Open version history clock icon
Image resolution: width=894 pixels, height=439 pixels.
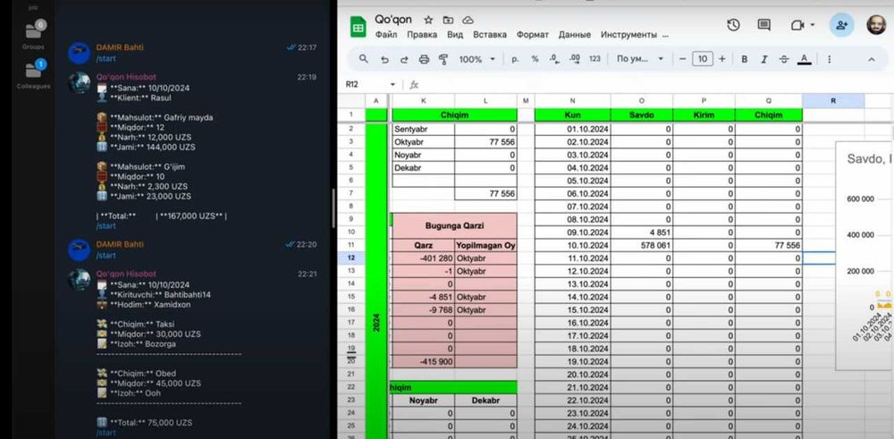click(733, 24)
